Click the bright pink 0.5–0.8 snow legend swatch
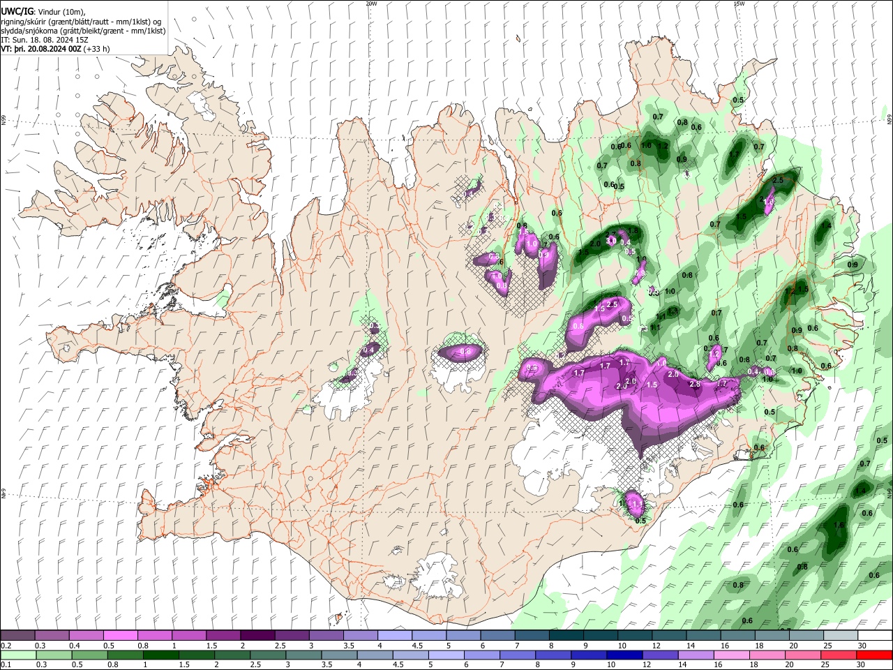Viewport: 893px width, 670px height. pyautogui.click(x=120, y=636)
